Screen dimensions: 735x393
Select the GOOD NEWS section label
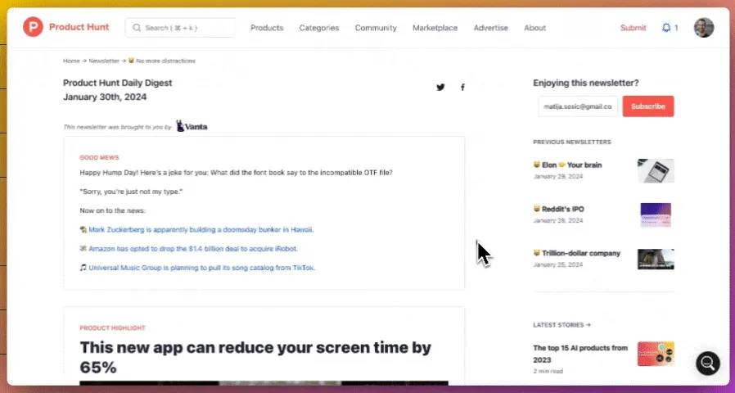pos(99,157)
